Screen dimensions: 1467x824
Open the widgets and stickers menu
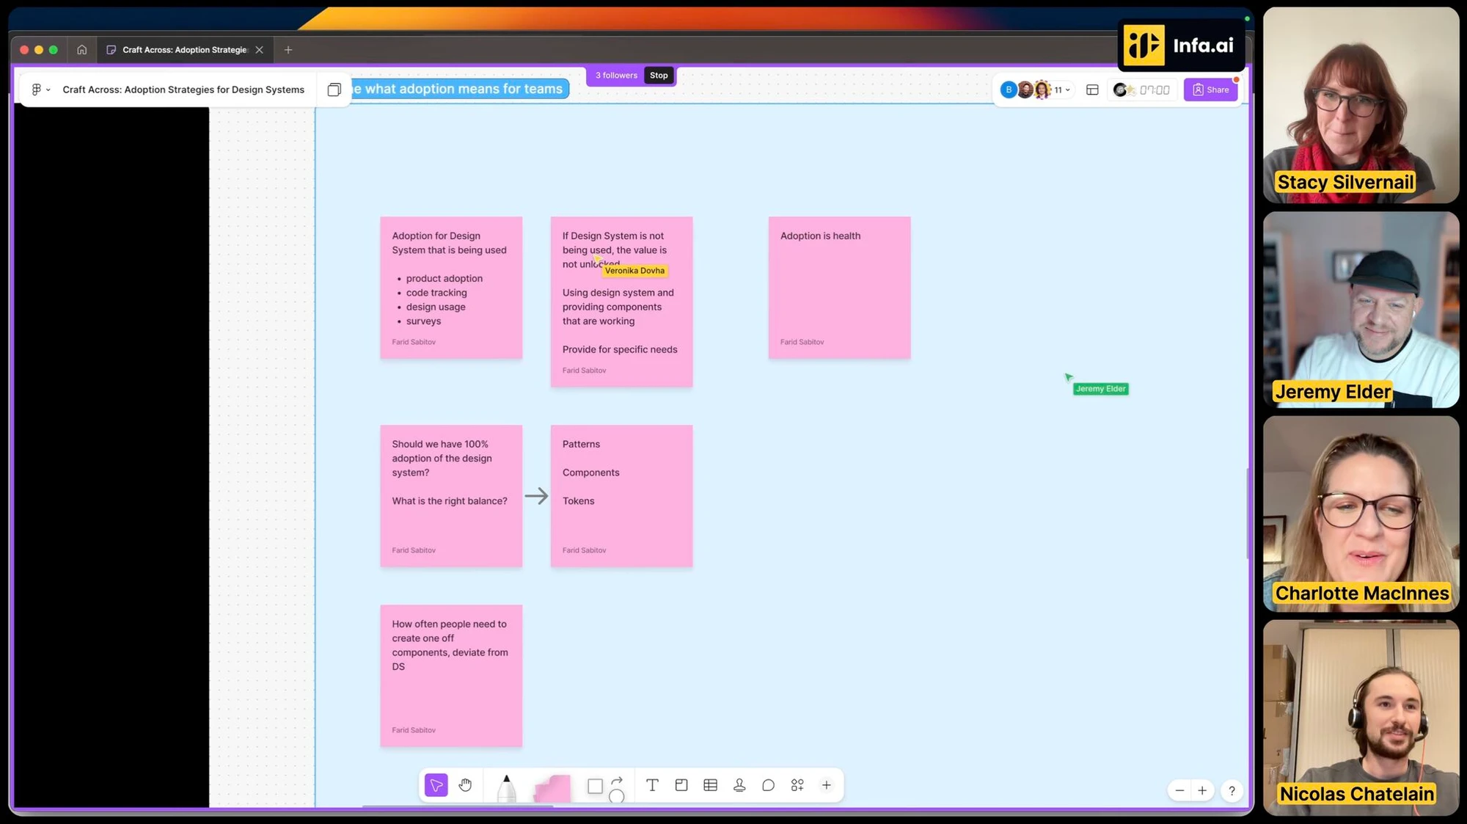(797, 785)
